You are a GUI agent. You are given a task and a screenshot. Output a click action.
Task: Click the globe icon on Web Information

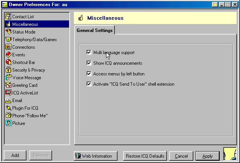pyautogui.click(x=78, y=156)
